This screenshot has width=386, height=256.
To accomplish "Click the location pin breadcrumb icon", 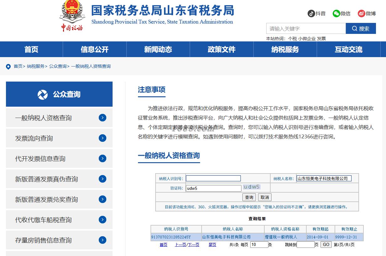I will [x=8, y=67].
